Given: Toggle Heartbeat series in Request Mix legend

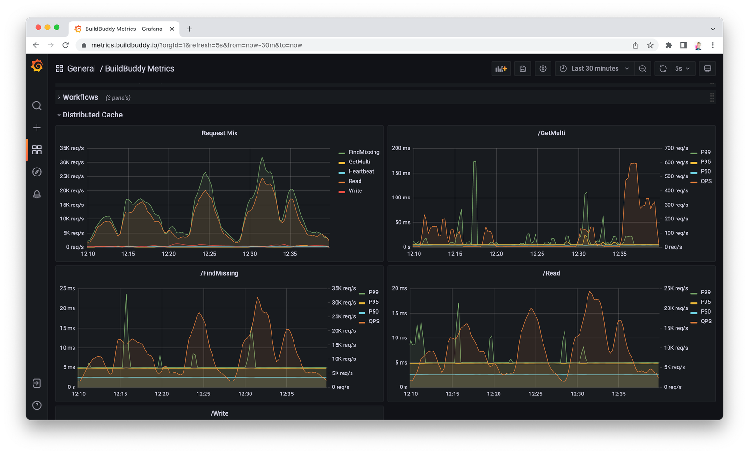Looking at the screenshot, I should click(x=361, y=171).
